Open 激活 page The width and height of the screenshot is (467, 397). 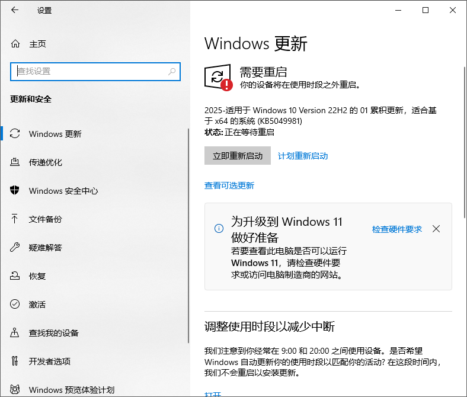point(95,304)
